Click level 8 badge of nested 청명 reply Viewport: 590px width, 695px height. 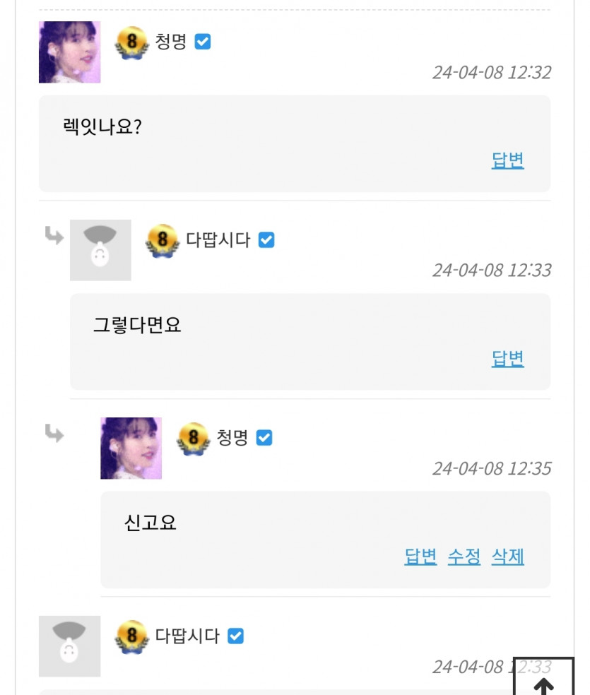point(193,439)
